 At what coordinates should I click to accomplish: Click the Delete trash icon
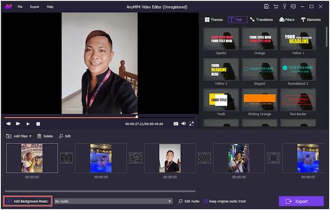pyautogui.click(x=40, y=136)
